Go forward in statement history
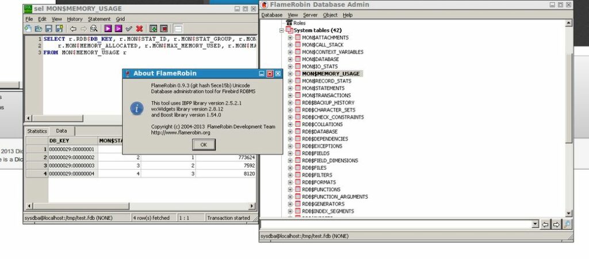Viewport: 589px width, 259px height. (x=83, y=29)
